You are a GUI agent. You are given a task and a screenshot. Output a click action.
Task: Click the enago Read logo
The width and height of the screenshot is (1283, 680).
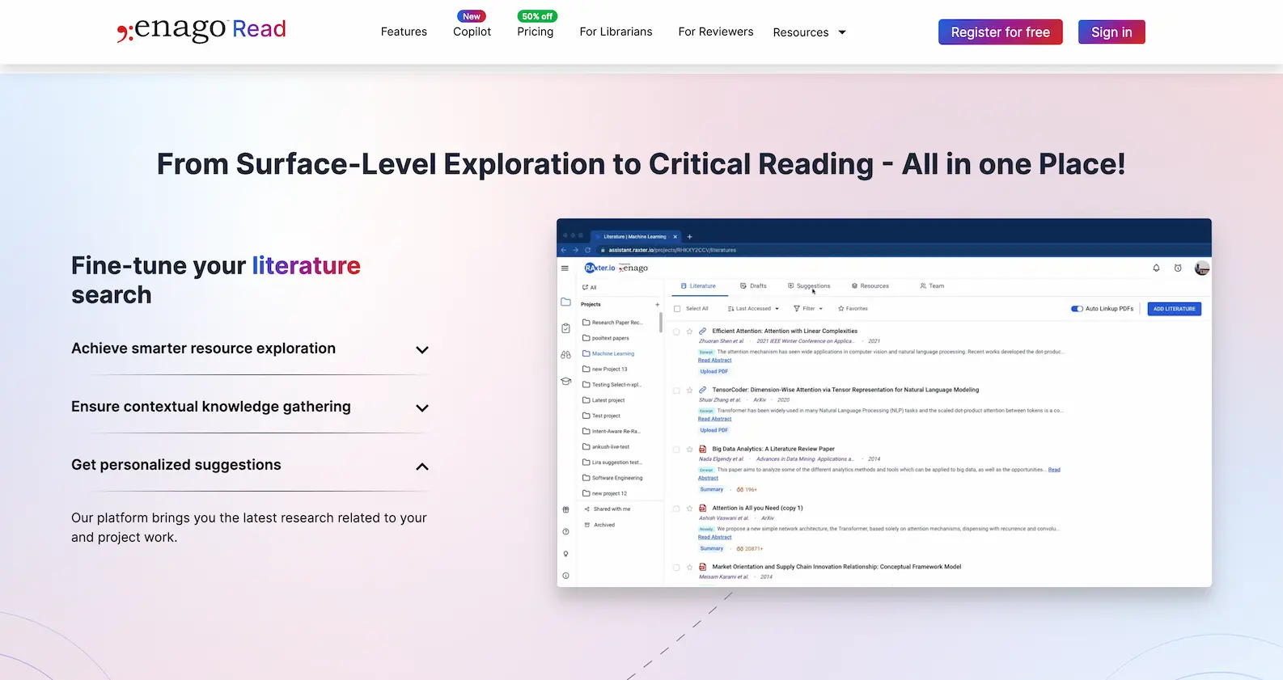(201, 30)
